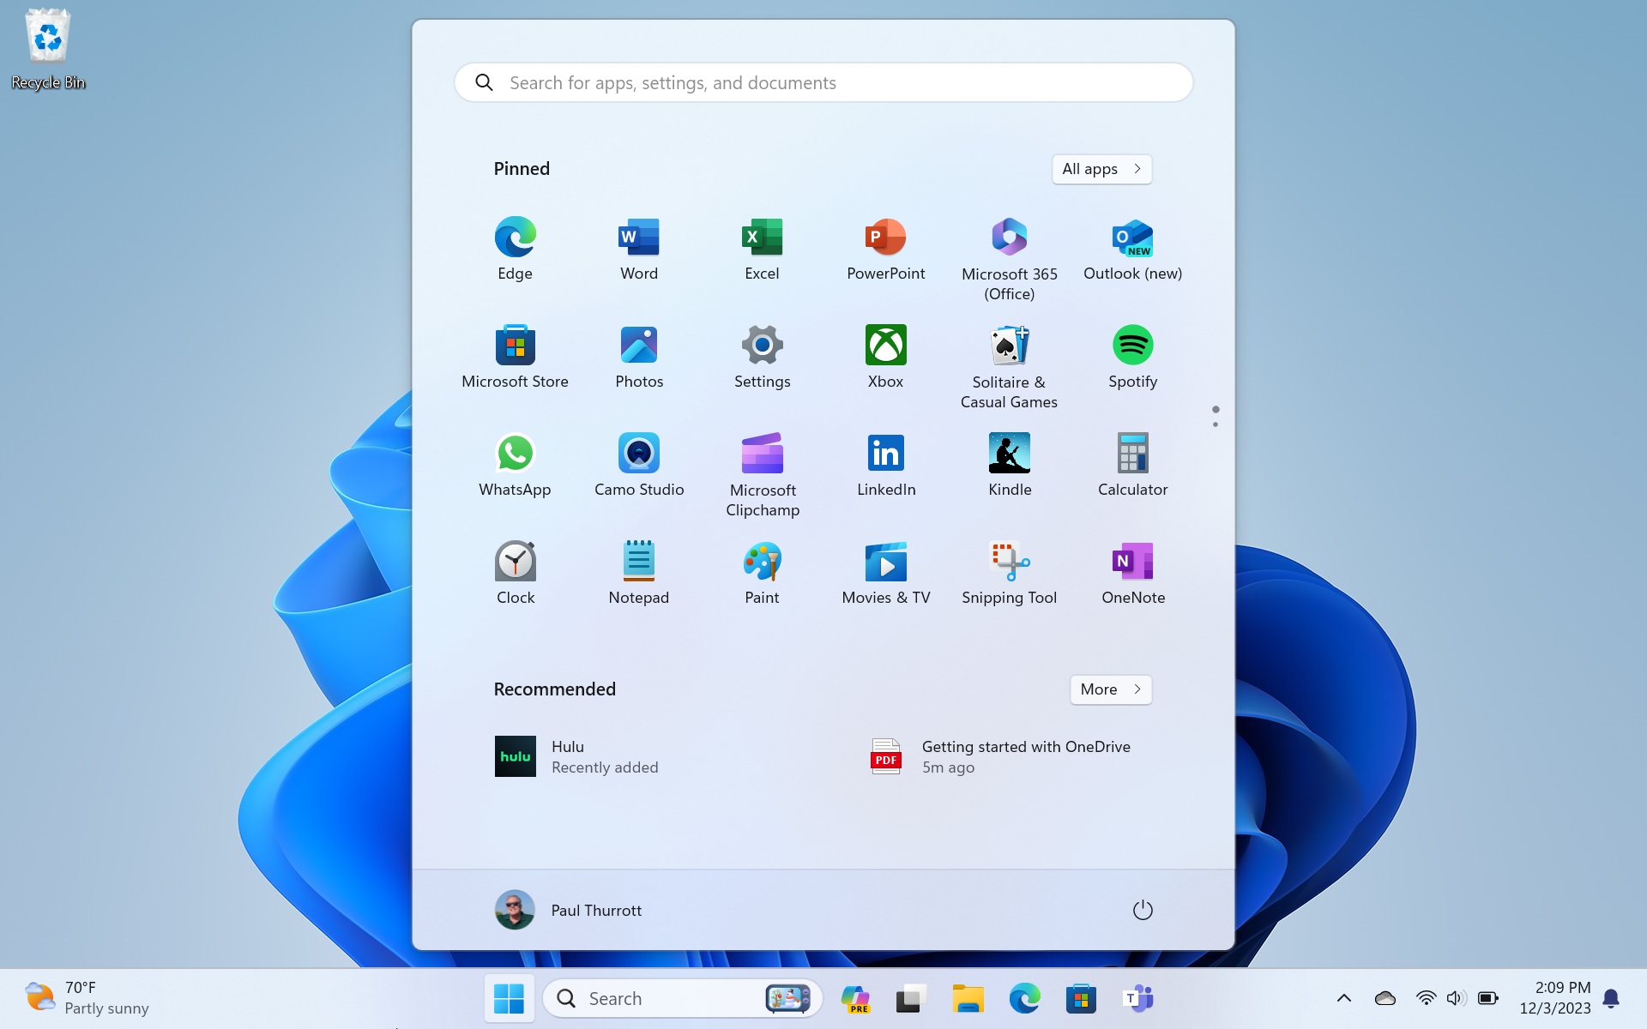Click the Start menu search field

(x=823, y=83)
